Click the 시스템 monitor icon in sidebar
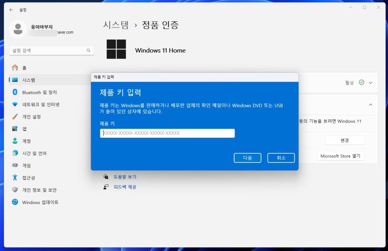 click(15, 80)
